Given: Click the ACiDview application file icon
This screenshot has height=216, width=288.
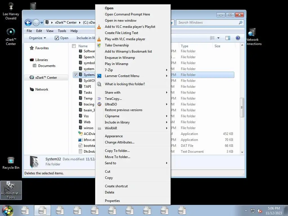Looking at the screenshot, I should tap(80, 134).
